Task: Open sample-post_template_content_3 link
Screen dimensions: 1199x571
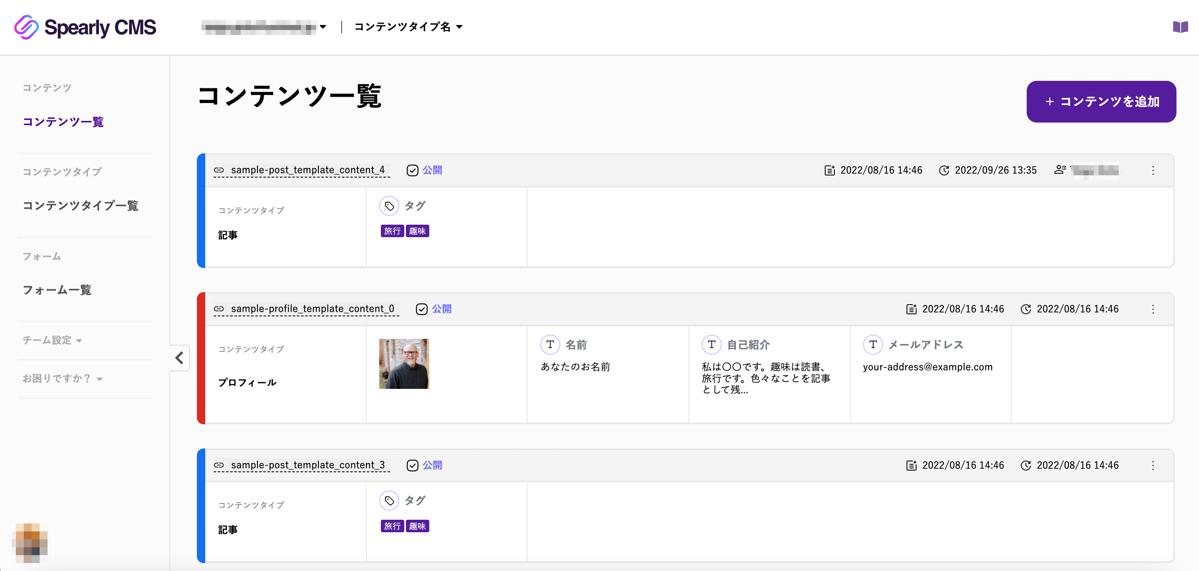Action: (x=307, y=465)
